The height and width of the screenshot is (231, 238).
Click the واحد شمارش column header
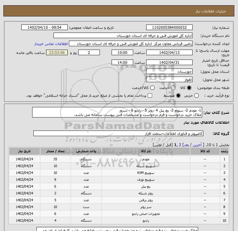pyautogui.click(x=86, y=151)
